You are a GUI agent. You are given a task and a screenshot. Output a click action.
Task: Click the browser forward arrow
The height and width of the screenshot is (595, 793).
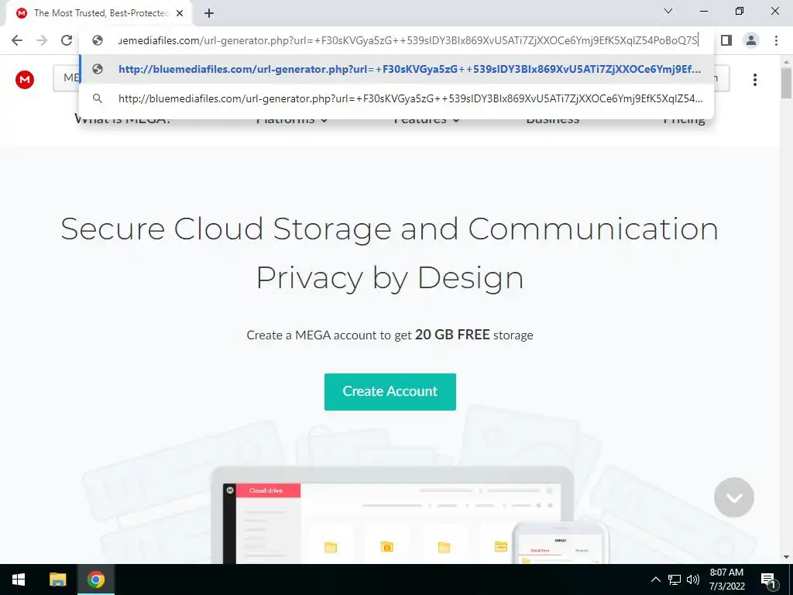point(42,40)
